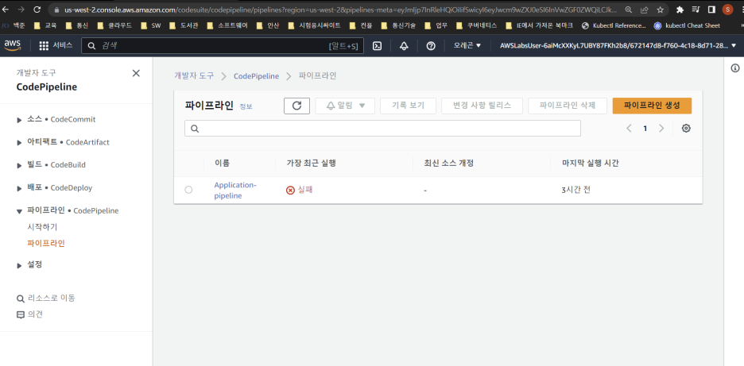Open 알림 notification dropdown

pos(345,106)
